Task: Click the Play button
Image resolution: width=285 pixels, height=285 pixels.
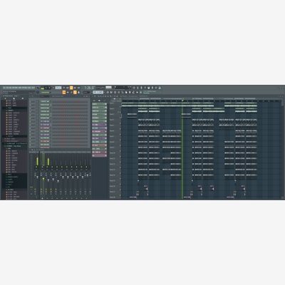Action: [x=46, y=88]
